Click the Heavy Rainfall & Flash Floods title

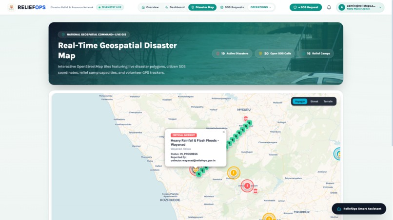195,142
